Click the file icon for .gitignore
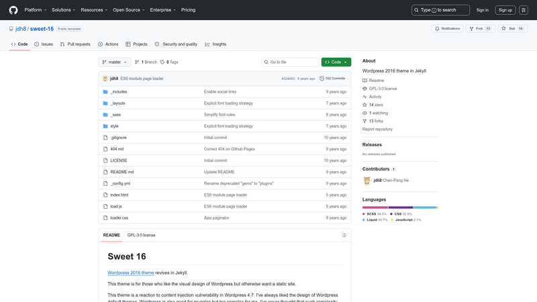The width and height of the screenshot is (537, 302). pos(105,138)
